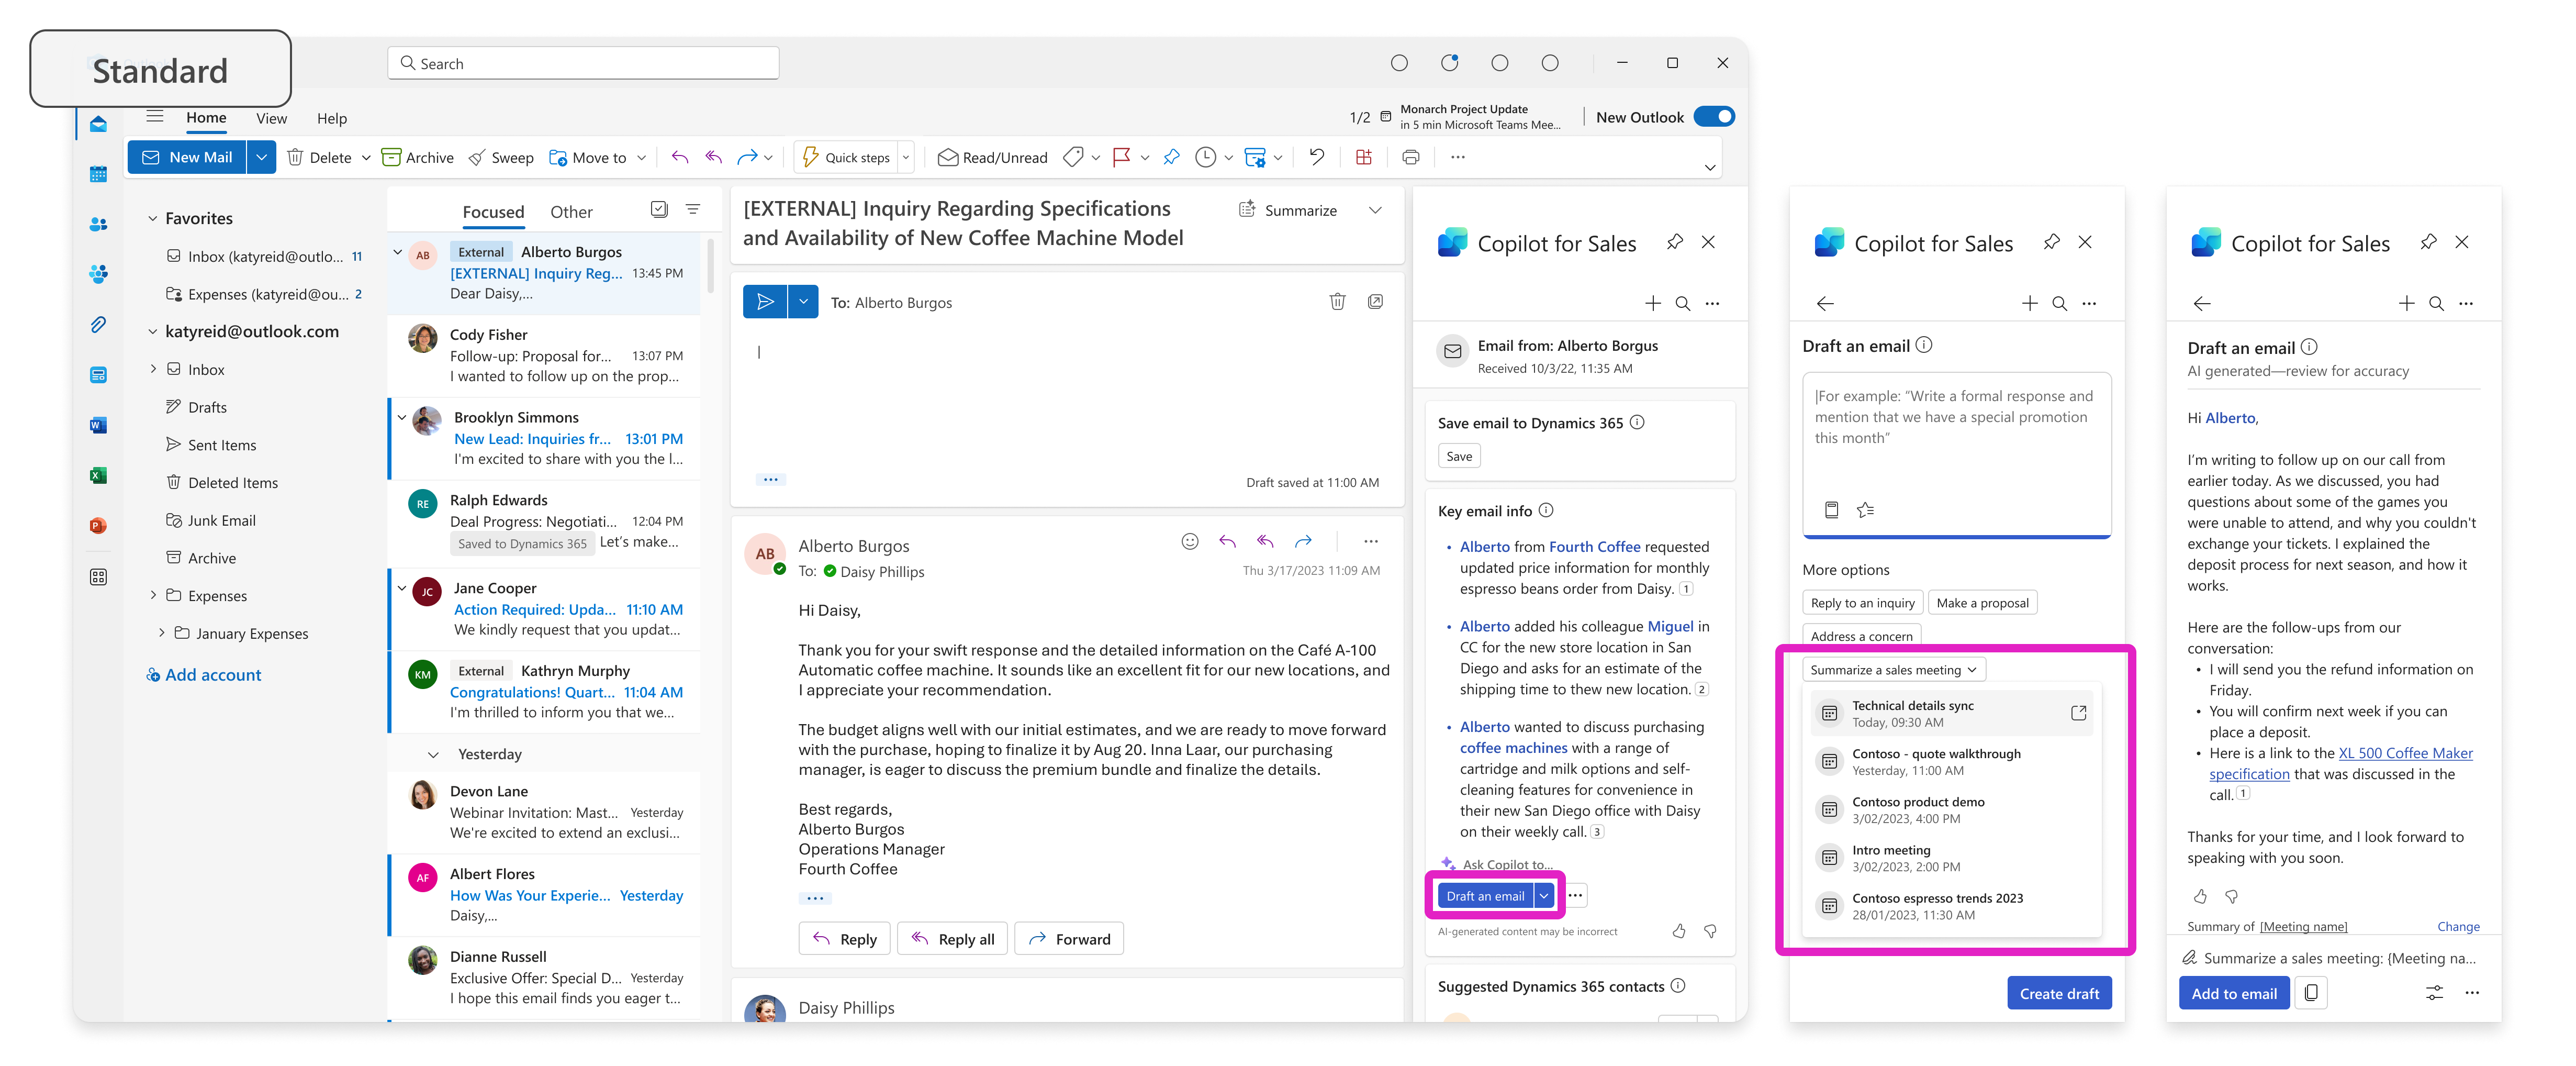
Task: Click the send arrow button
Action: pos(765,302)
